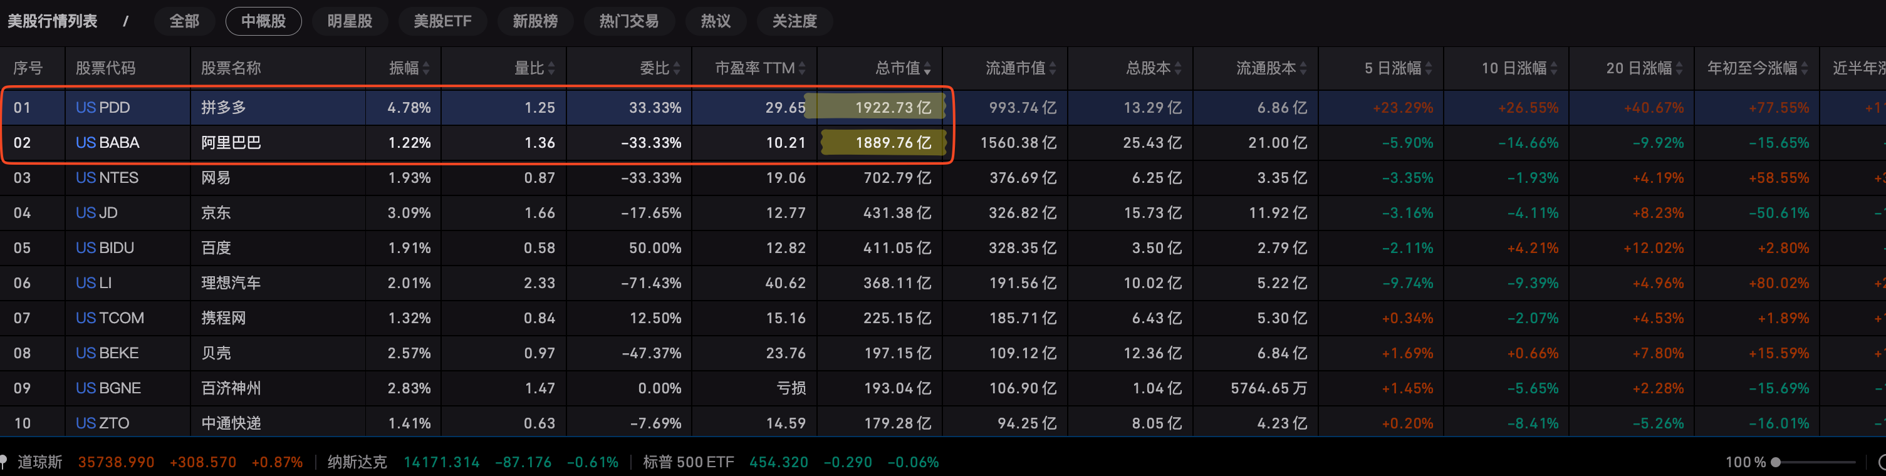Click sort arrows next to 总股本
Screen dimensions: 1886x476
coord(1177,68)
